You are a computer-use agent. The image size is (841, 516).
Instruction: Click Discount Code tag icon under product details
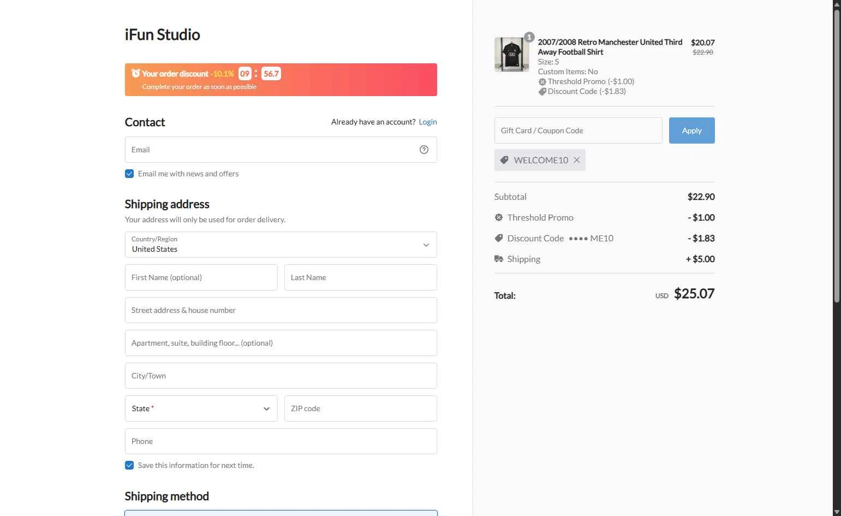(x=542, y=92)
